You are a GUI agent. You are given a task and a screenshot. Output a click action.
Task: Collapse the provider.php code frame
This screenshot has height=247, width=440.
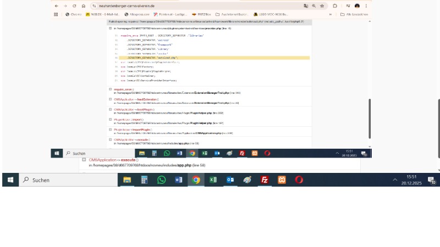point(109,27)
